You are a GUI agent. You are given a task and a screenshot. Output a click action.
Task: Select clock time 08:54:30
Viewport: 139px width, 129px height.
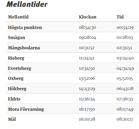(x=87, y=27)
